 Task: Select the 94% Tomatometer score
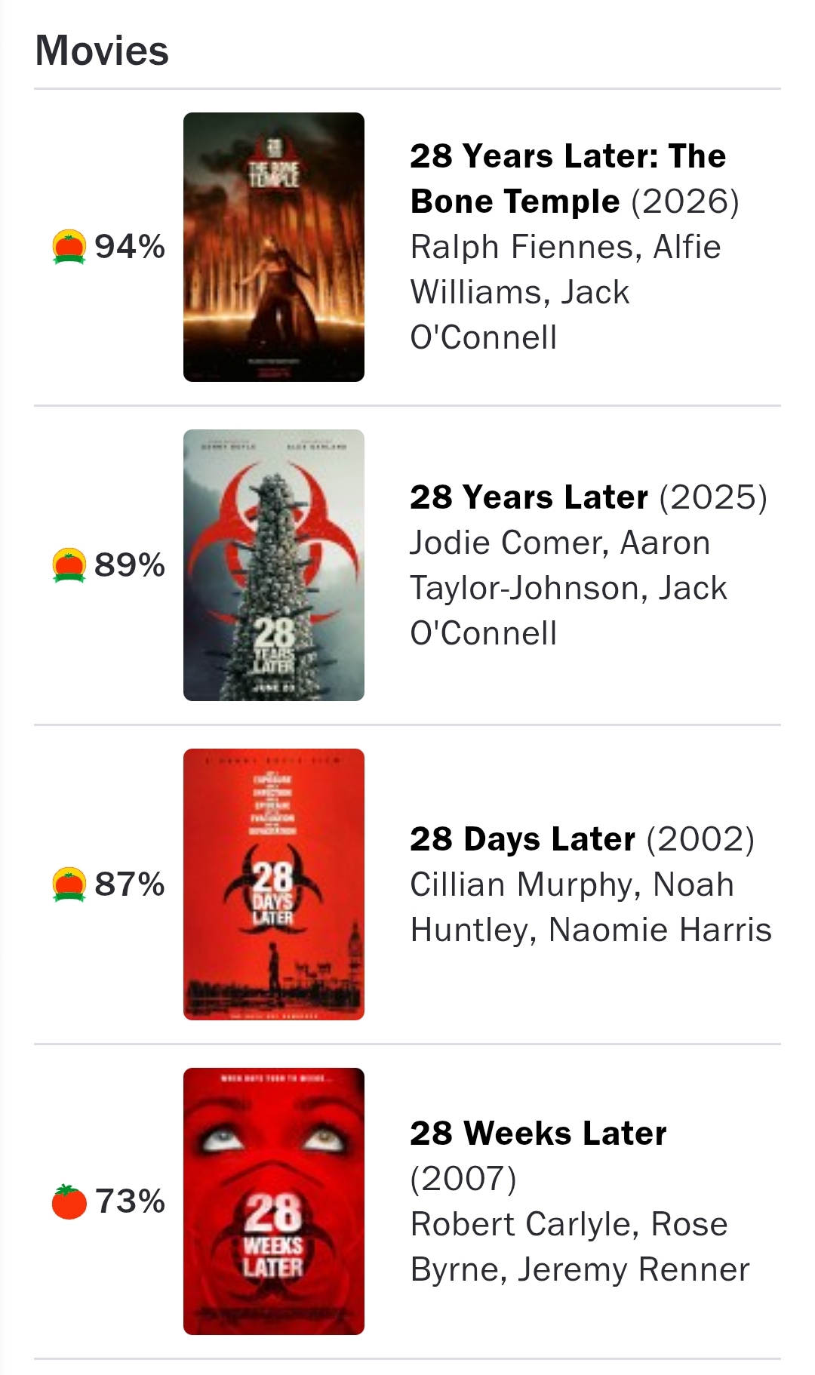click(130, 247)
